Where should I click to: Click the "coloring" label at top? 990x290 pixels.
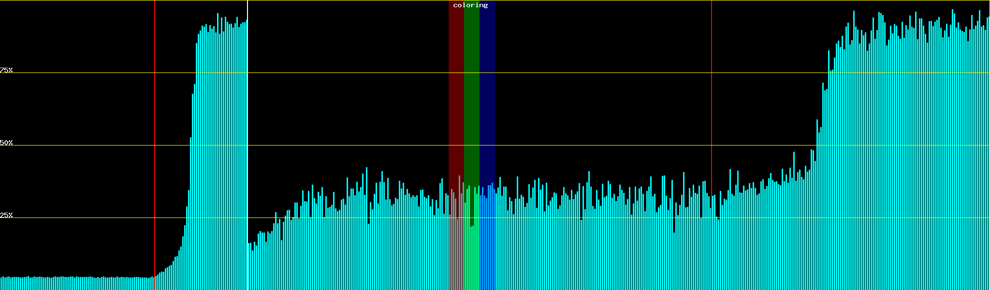[x=470, y=5]
